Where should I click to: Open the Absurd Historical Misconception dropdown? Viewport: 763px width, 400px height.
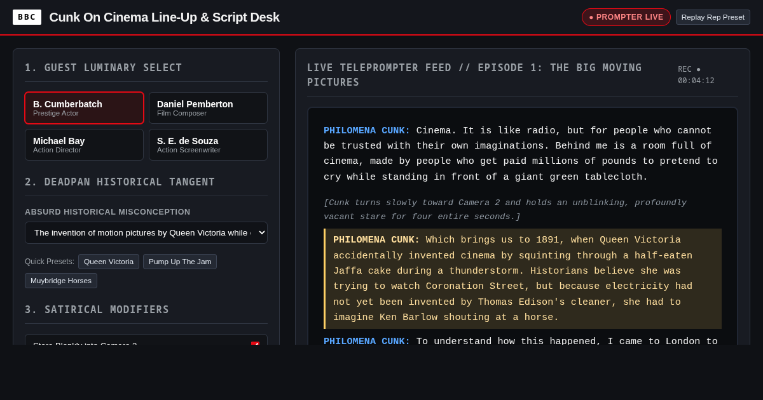[146, 232]
